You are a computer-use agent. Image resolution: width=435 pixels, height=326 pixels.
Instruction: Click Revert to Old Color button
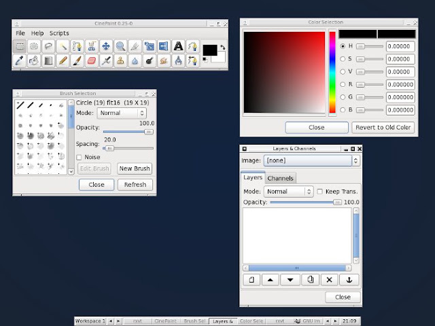coord(383,128)
